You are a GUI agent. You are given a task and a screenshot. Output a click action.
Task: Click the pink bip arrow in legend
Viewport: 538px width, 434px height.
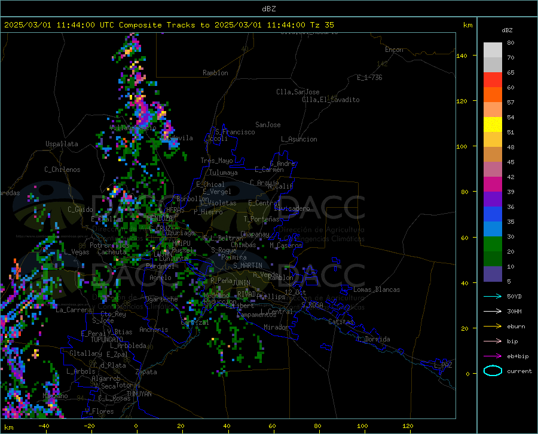[x=493, y=341]
